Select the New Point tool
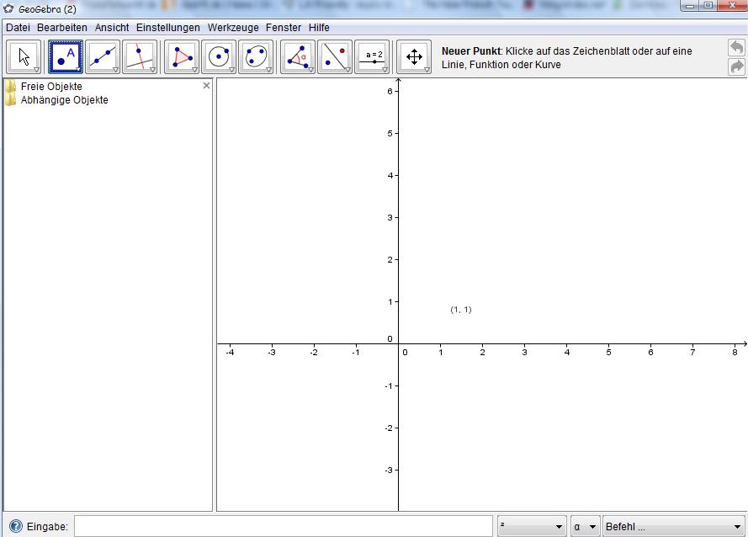 pos(66,57)
